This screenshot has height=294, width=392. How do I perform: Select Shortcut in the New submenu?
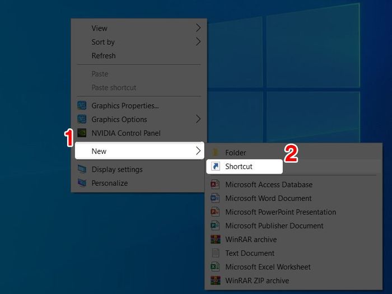click(x=245, y=166)
